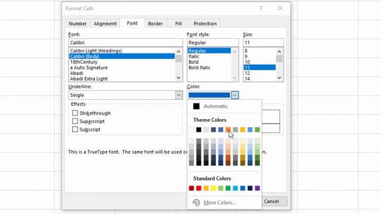381x214 pixels.
Task: Open the Fill tab
Action: (x=179, y=24)
